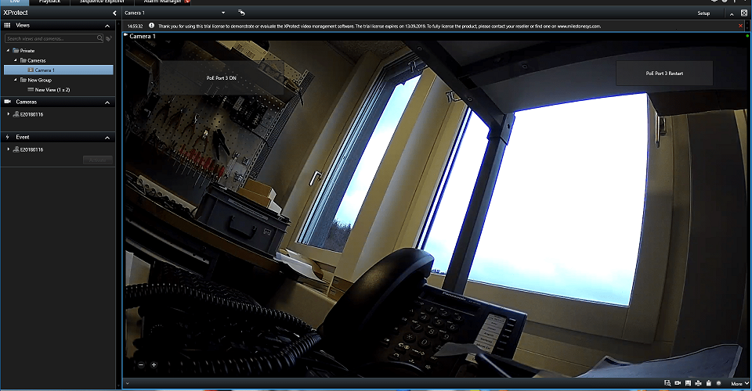The height and width of the screenshot is (391, 752).
Task: Expand E20180116 under Cameras
Action: 8,114
